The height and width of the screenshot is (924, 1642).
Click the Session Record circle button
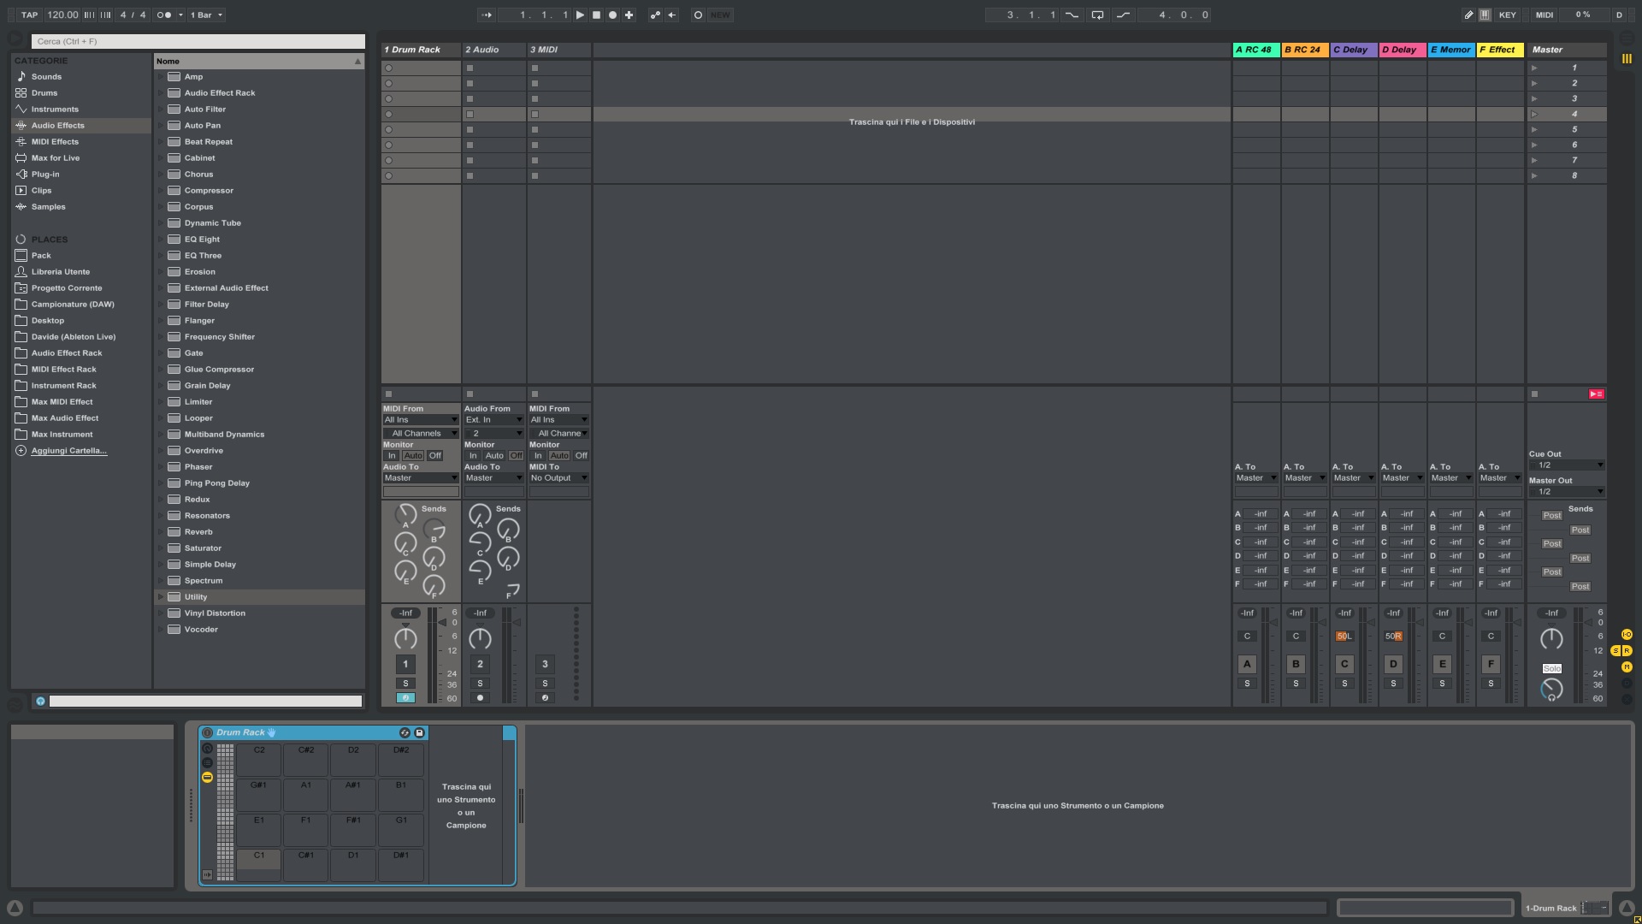pos(698,15)
